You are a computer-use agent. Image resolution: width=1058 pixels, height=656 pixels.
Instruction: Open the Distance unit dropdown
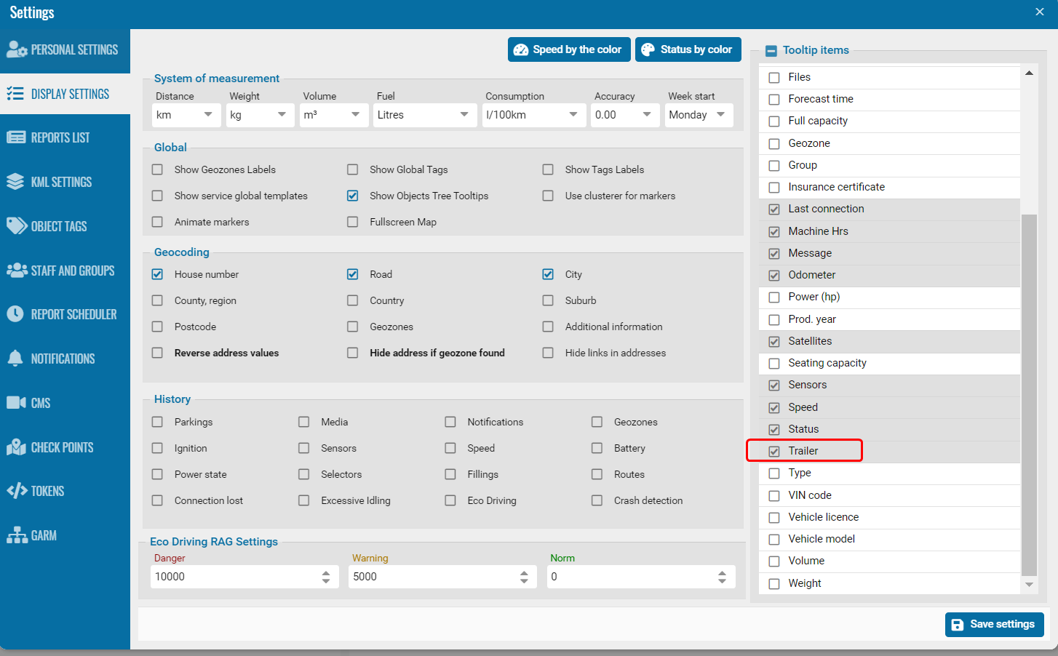[186, 115]
